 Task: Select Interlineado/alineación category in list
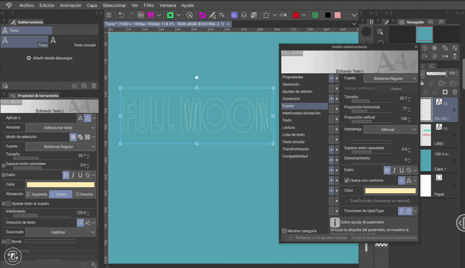(x=301, y=113)
